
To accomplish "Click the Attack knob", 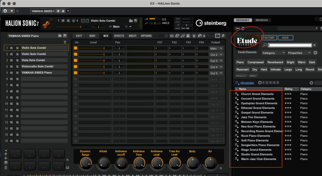I will (103, 162).
